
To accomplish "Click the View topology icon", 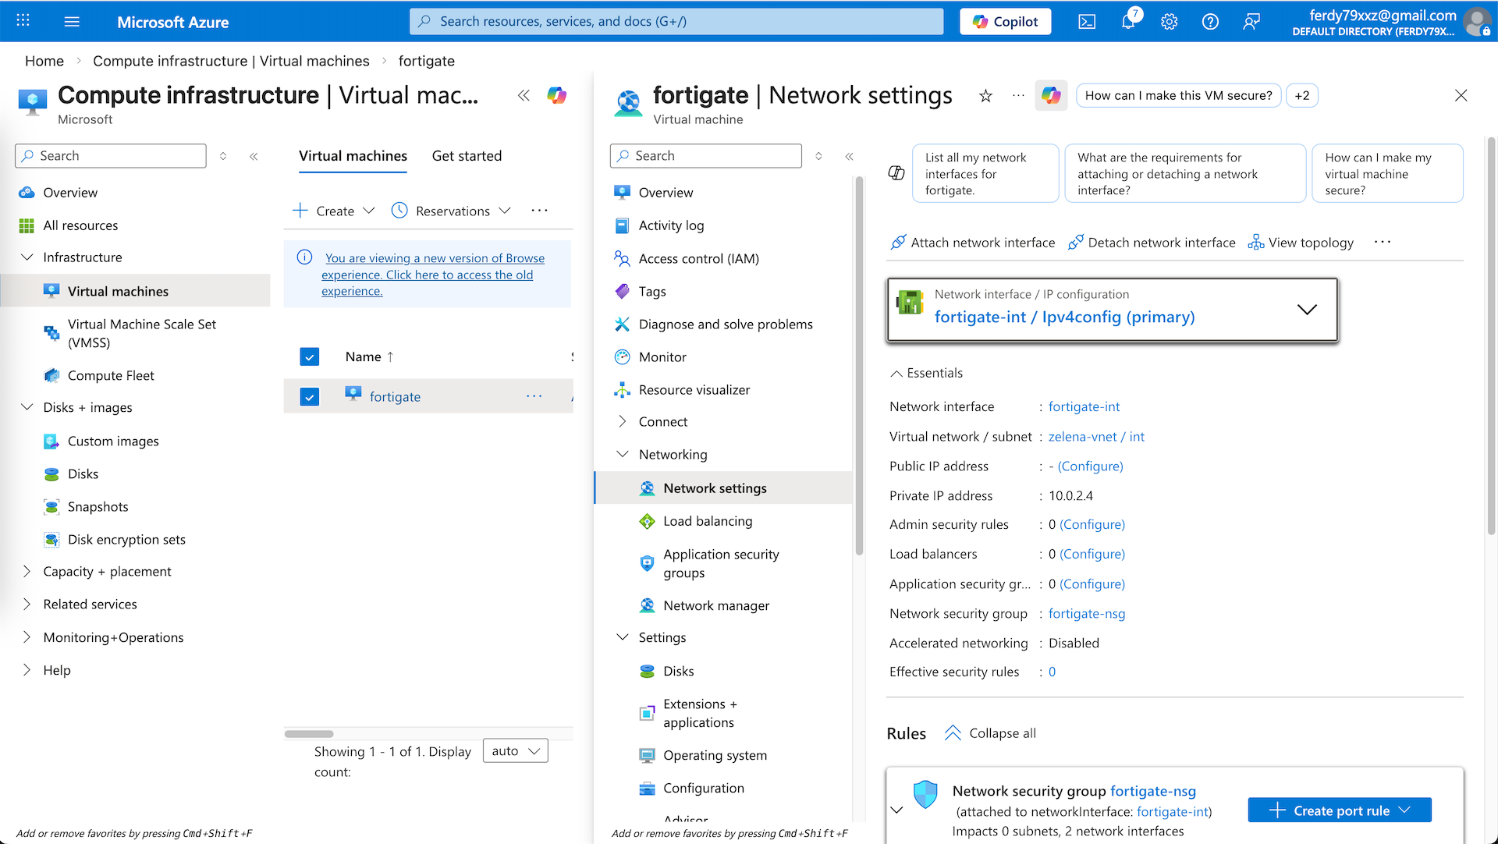I will point(1255,243).
